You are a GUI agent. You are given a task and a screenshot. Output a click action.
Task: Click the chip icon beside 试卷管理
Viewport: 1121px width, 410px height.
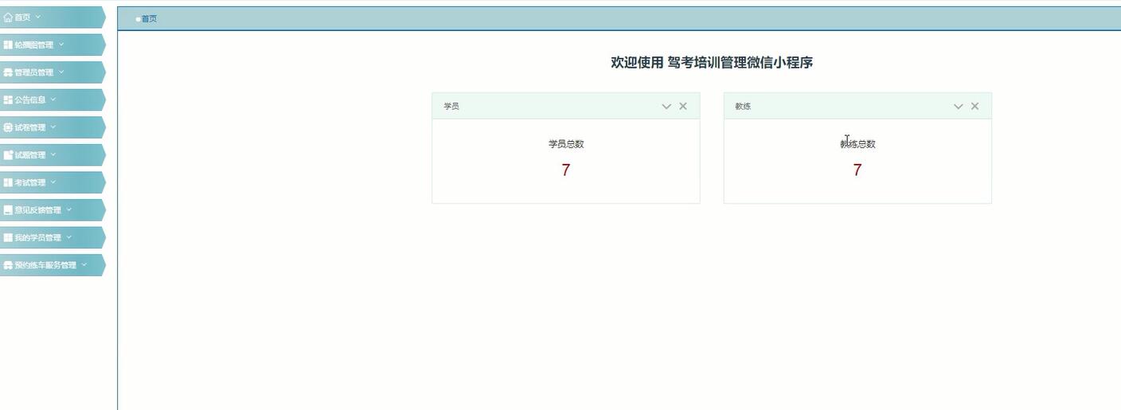pyautogui.click(x=8, y=127)
